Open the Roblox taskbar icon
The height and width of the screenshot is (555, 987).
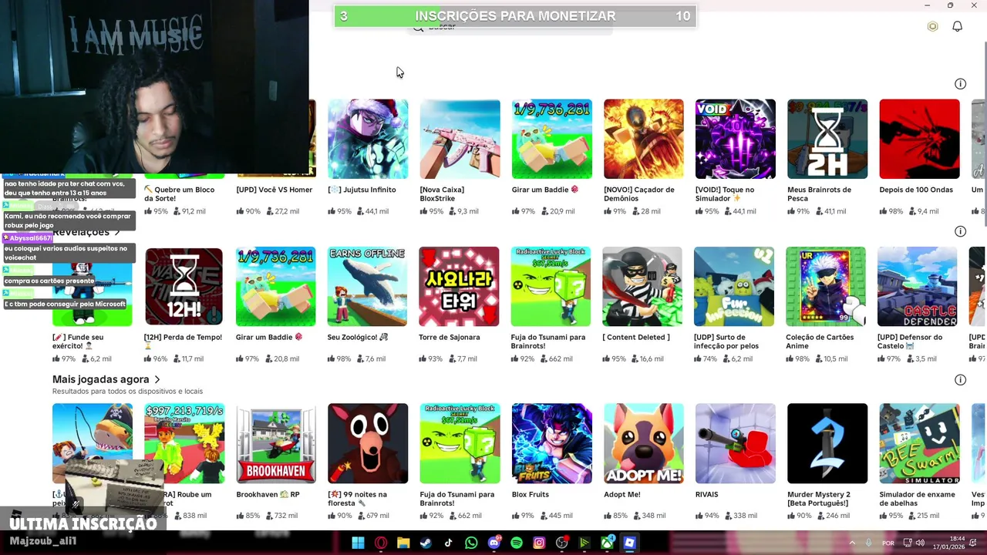coord(630,543)
